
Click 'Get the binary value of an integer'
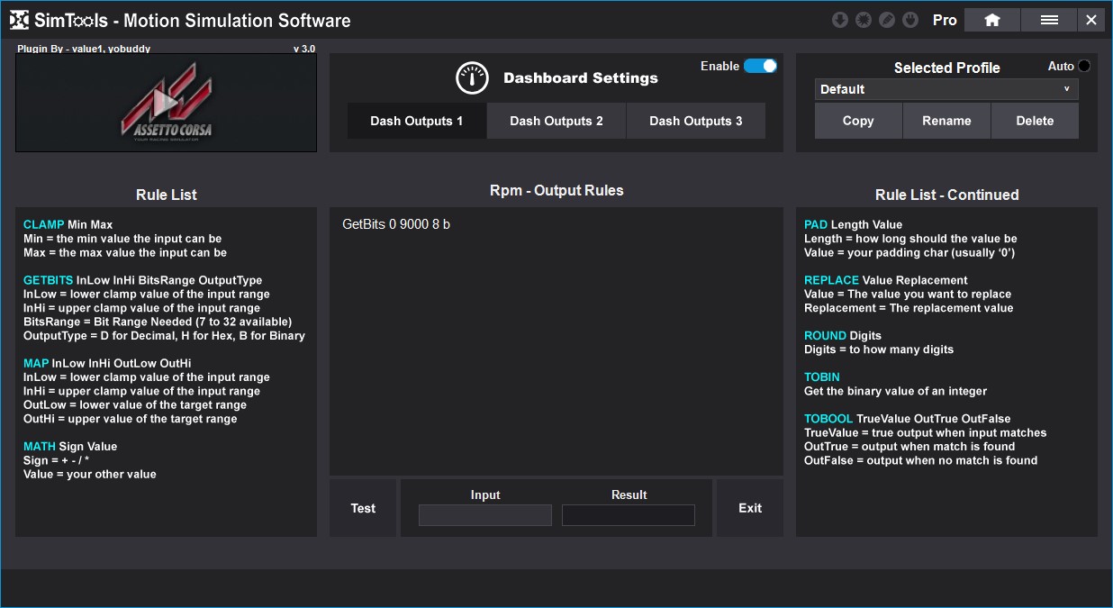(x=895, y=392)
